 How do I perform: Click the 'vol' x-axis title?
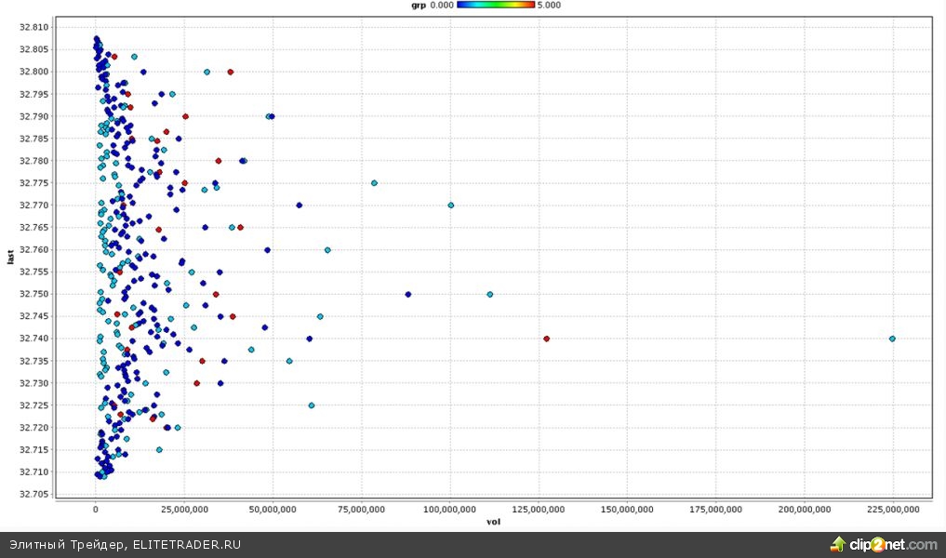point(492,522)
